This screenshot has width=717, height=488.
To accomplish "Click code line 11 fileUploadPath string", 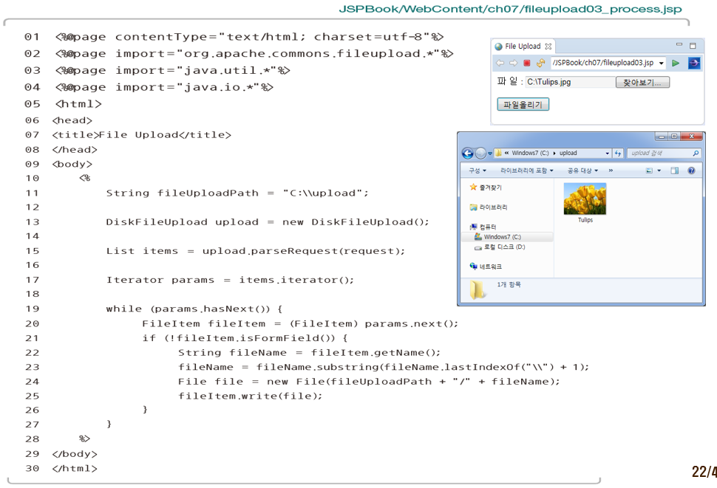I will [237, 193].
